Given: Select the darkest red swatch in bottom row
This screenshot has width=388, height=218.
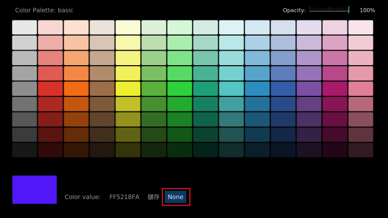Looking at the screenshot, I should (x=50, y=150).
